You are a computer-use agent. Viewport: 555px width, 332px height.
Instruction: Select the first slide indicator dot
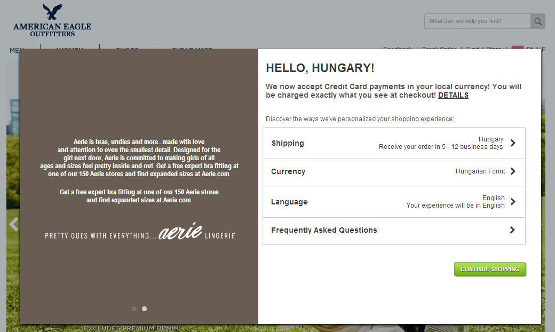tap(134, 309)
